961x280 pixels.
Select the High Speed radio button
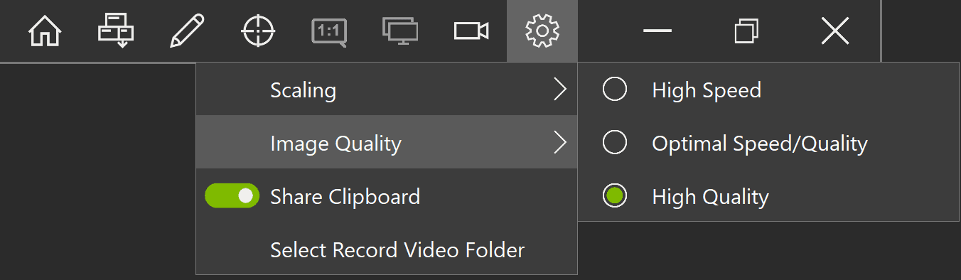click(615, 90)
